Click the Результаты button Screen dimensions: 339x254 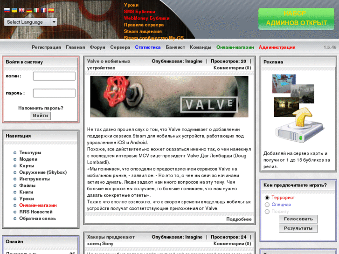click(298, 228)
